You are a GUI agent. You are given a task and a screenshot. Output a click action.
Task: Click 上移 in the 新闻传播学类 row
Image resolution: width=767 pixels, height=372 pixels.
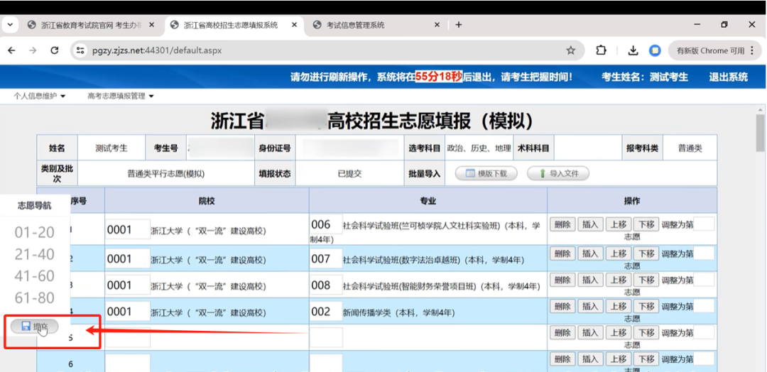pyautogui.click(x=618, y=307)
